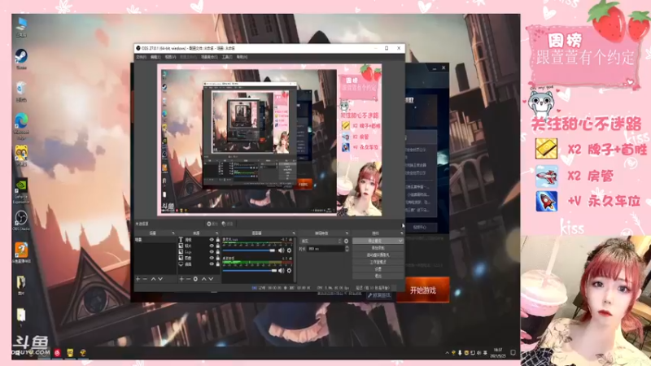The width and height of the screenshot is (651, 366).
Task: Expand the Stop Streaming button arrow
Action: pos(400,241)
